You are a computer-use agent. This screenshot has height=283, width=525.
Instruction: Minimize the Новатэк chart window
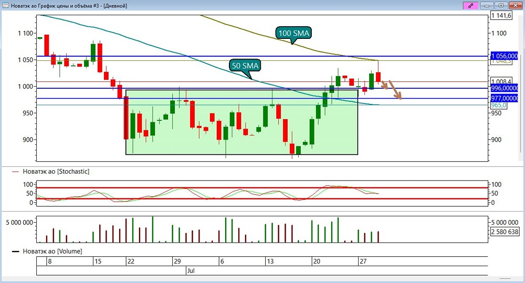pos(487,6)
